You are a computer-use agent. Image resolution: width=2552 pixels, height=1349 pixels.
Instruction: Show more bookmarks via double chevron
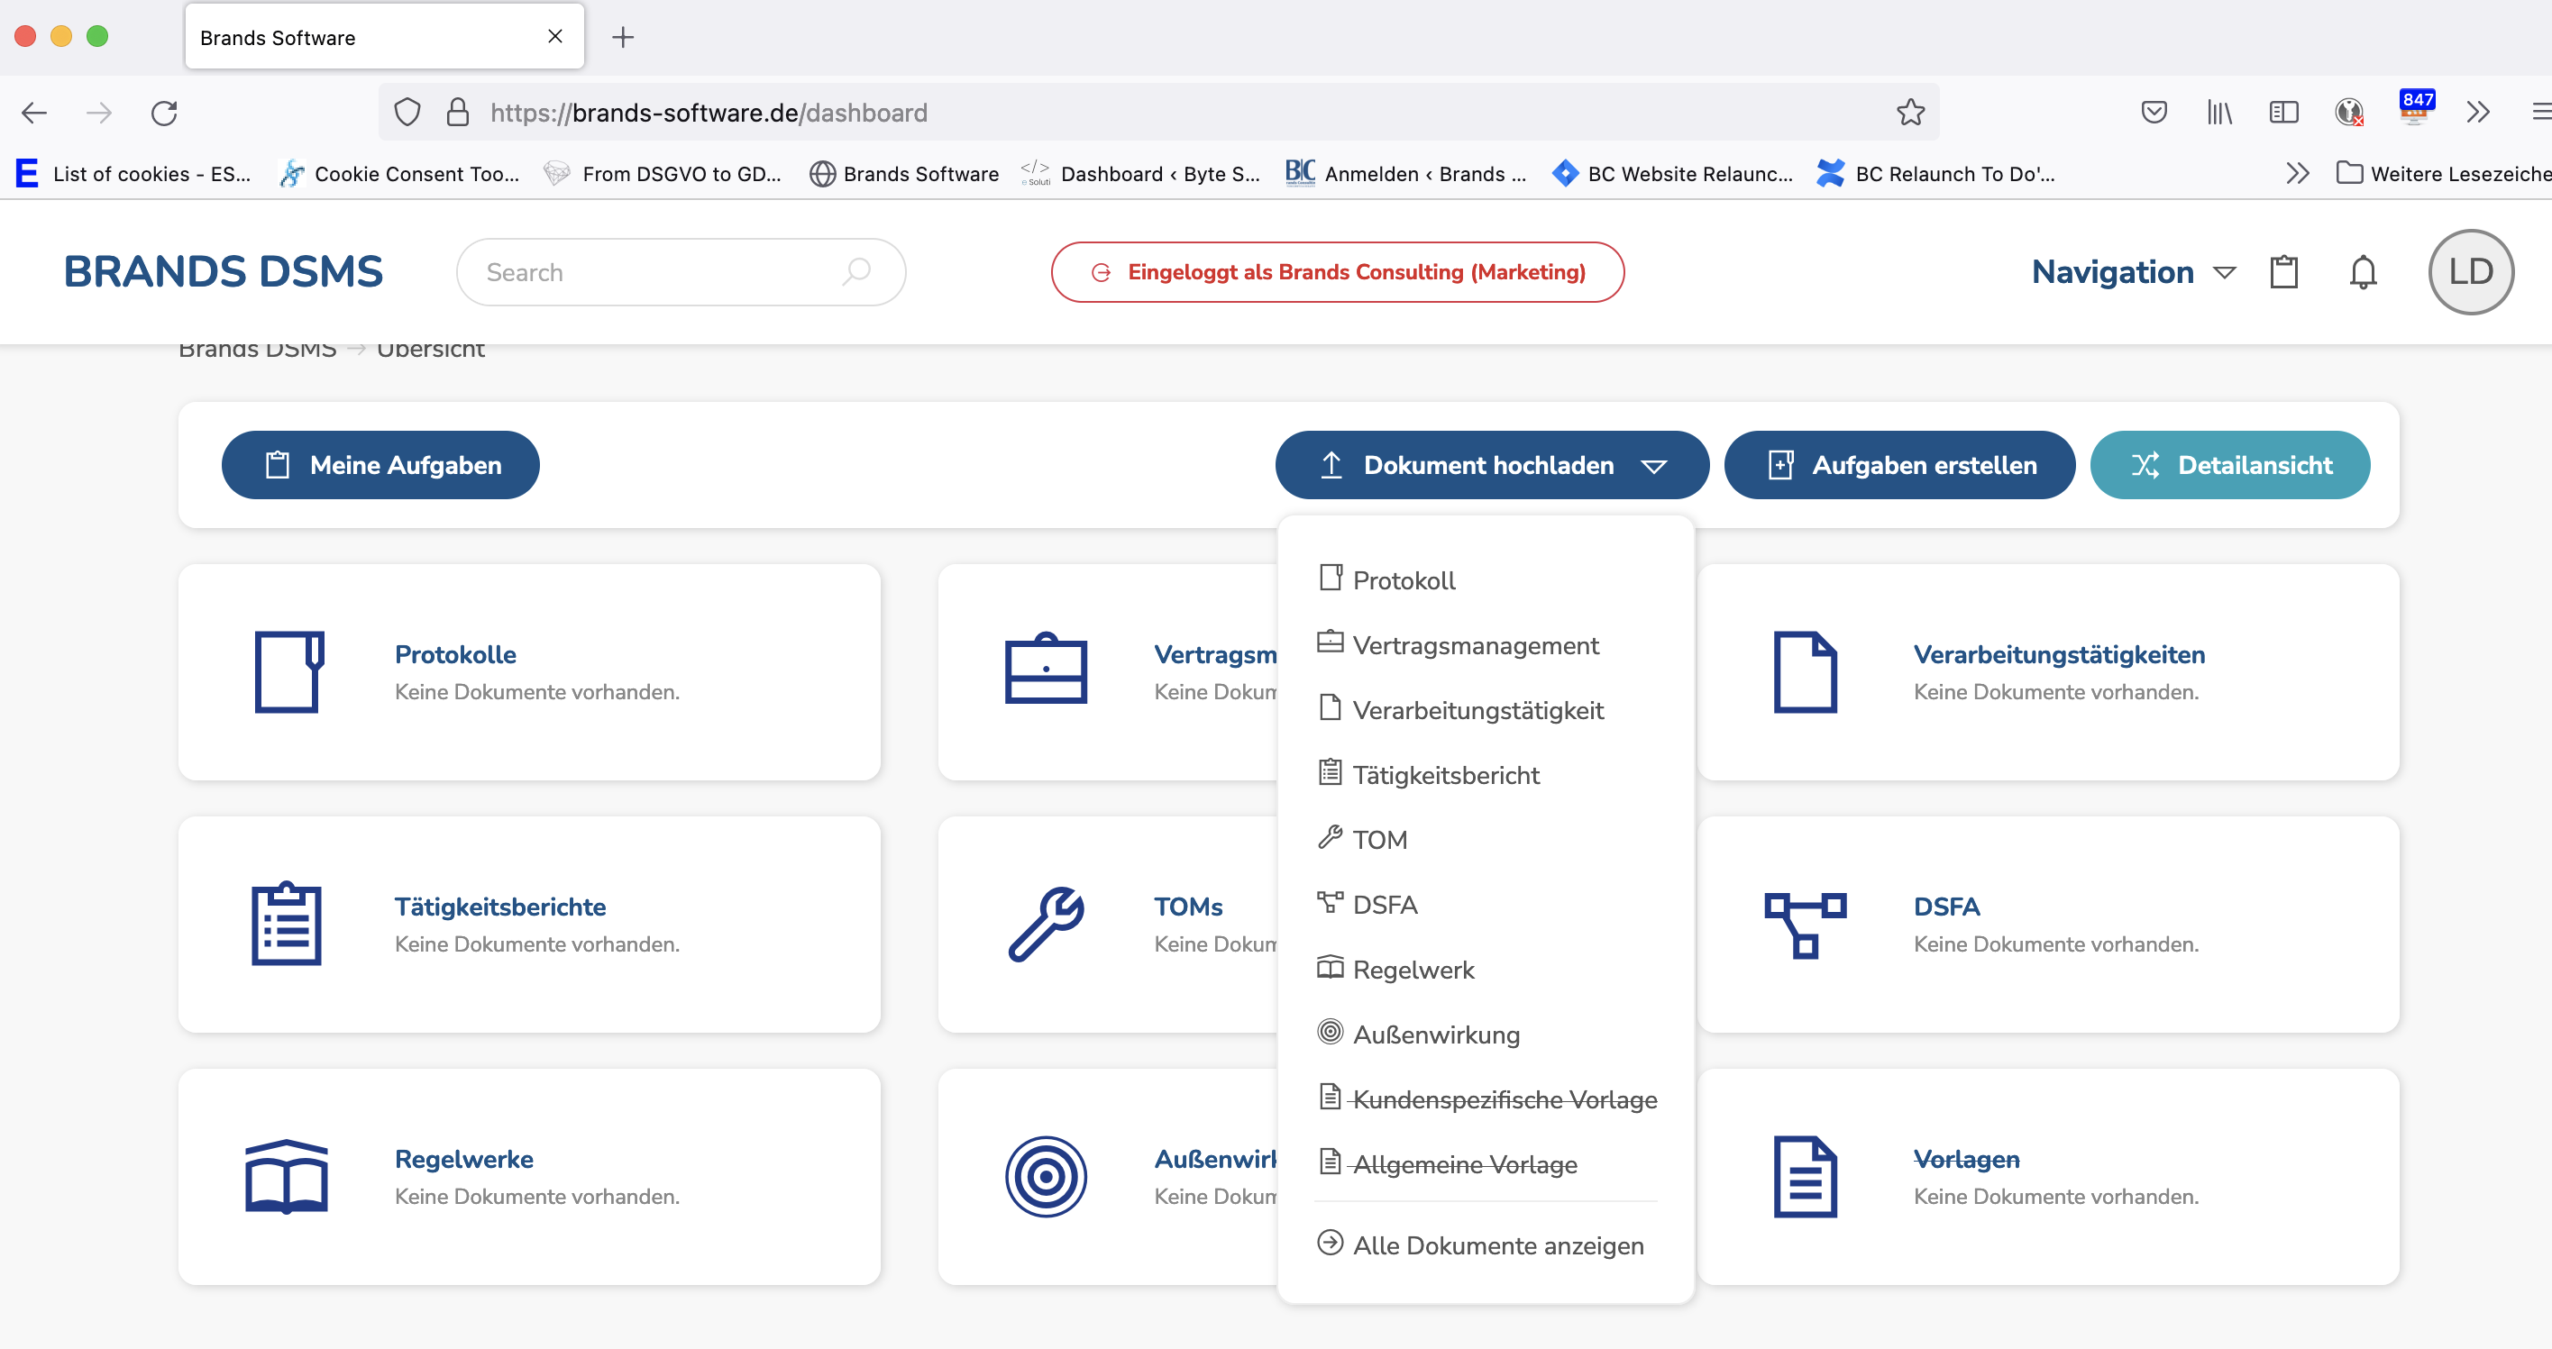coord(2298,174)
